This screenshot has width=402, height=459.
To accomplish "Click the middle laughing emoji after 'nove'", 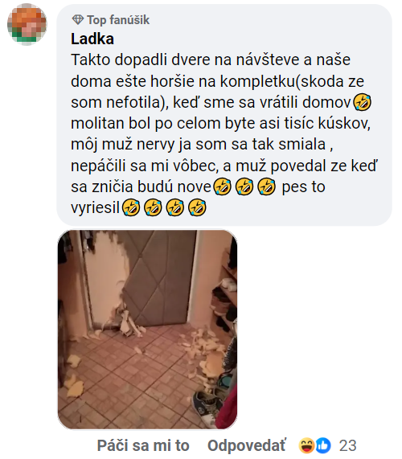I will 244,186.
